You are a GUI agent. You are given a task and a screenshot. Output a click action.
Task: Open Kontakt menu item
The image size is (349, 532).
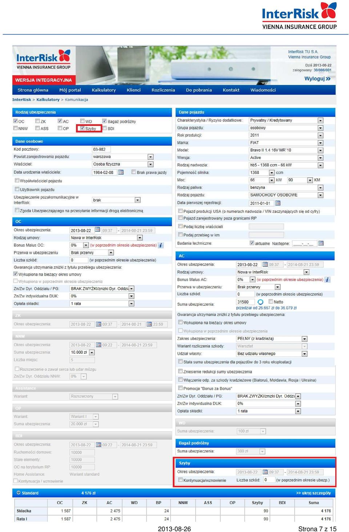pyautogui.click(x=231, y=90)
